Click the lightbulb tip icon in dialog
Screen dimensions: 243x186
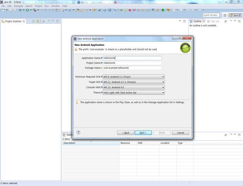pos(77,102)
